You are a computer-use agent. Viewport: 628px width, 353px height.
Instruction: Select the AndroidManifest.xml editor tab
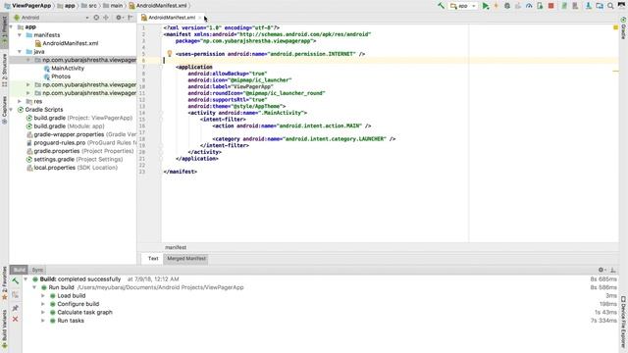172,18
